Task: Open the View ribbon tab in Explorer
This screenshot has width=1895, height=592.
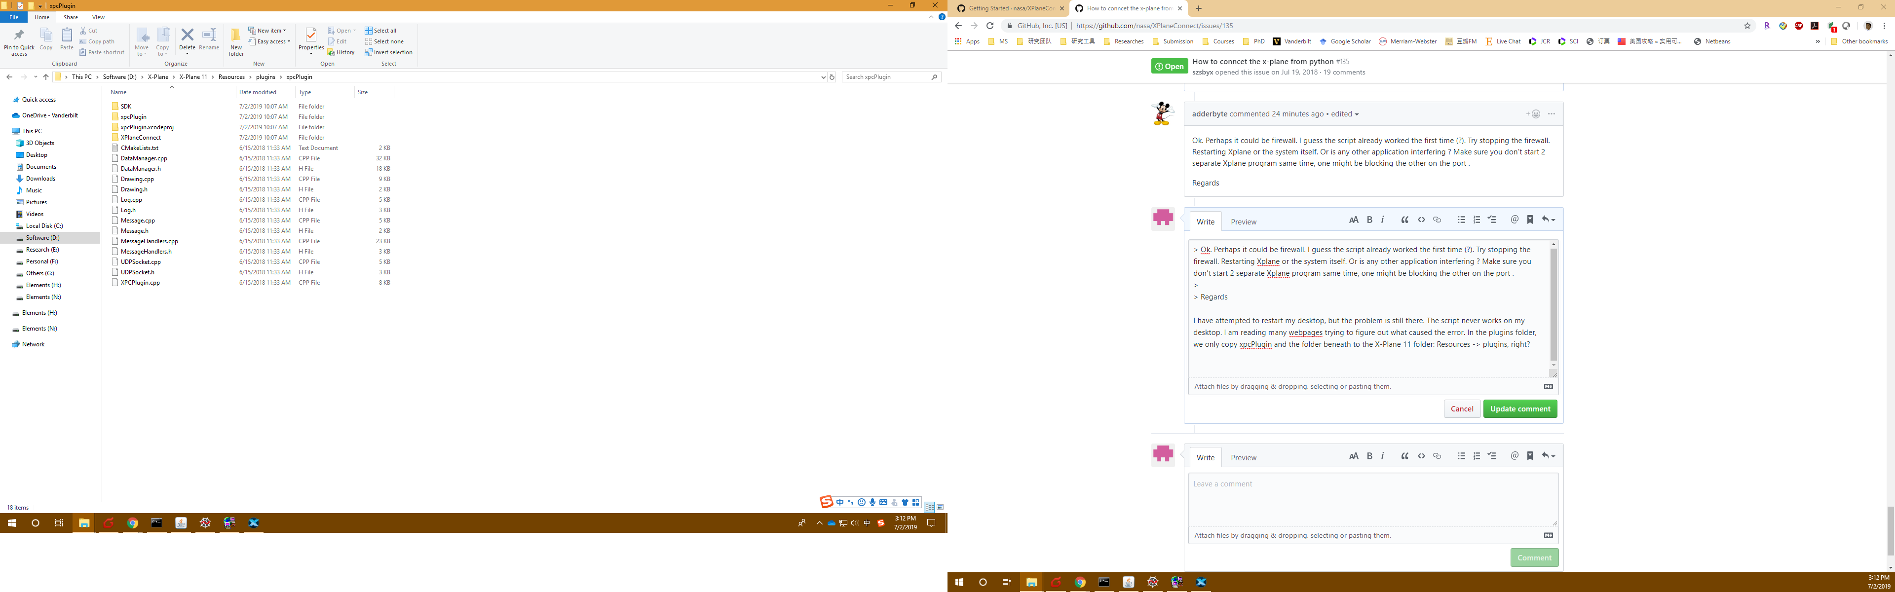Action: tap(98, 17)
